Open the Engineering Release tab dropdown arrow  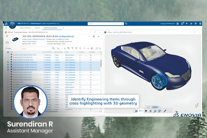59,28
